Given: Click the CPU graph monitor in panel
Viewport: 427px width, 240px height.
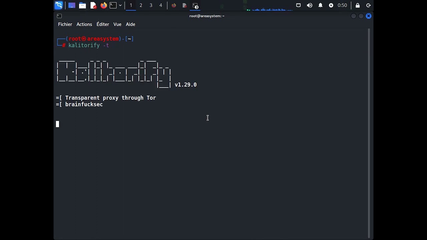Looking at the screenshot, I should (270, 6).
